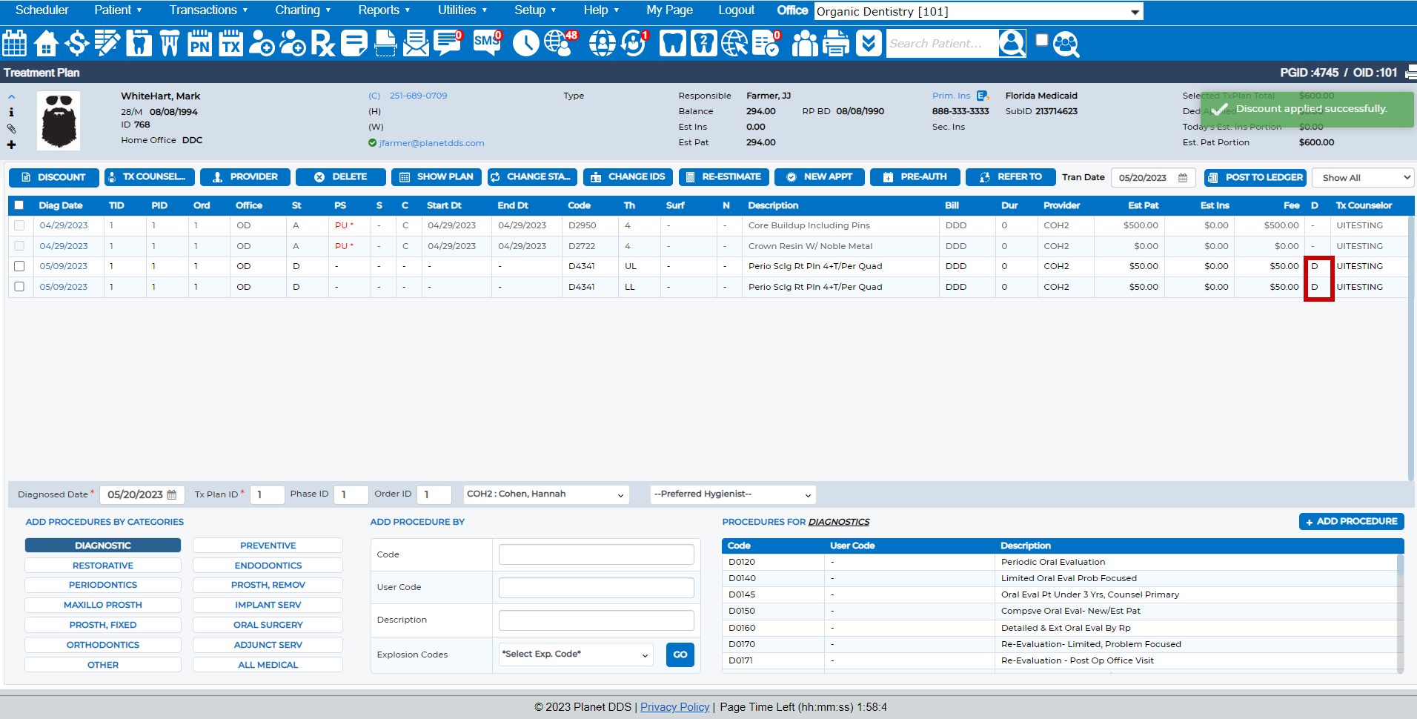Screen dimensions: 1417x719
Task: Open the TX treatment plan icon
Action: pyautogui.click(x=230, y=43)
